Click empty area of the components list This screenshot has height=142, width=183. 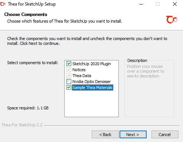pos(91,104)
